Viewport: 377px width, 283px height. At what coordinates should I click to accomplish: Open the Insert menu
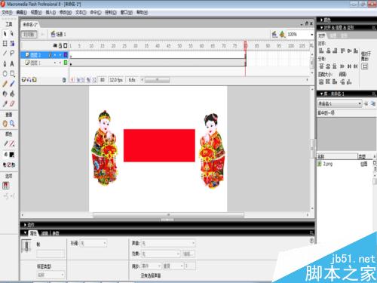[x=51, y=12]
